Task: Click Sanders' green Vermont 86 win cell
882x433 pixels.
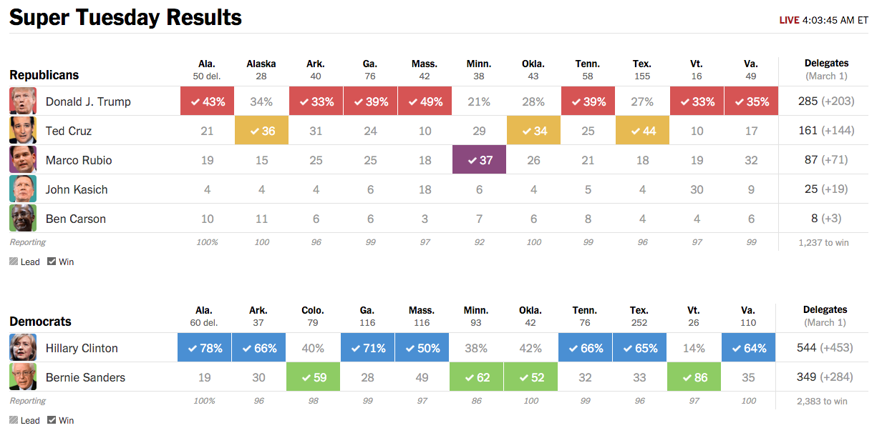Action: [x=694, y=377]
